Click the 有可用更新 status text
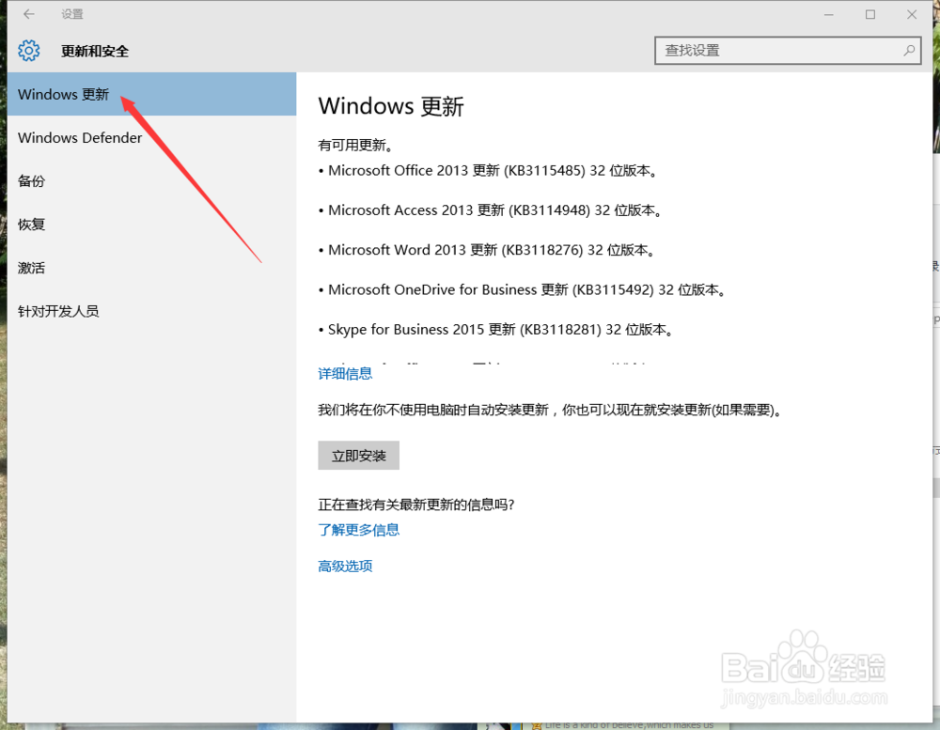The image size is (940, 730). [355, 145]
